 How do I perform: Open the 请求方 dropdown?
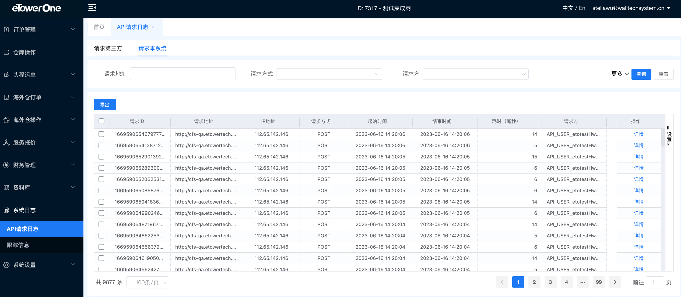click(475, 74)
